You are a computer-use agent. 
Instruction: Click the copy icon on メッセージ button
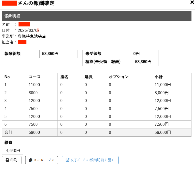31,160
